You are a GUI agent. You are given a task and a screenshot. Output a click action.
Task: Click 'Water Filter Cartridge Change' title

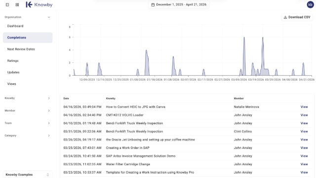128,164
